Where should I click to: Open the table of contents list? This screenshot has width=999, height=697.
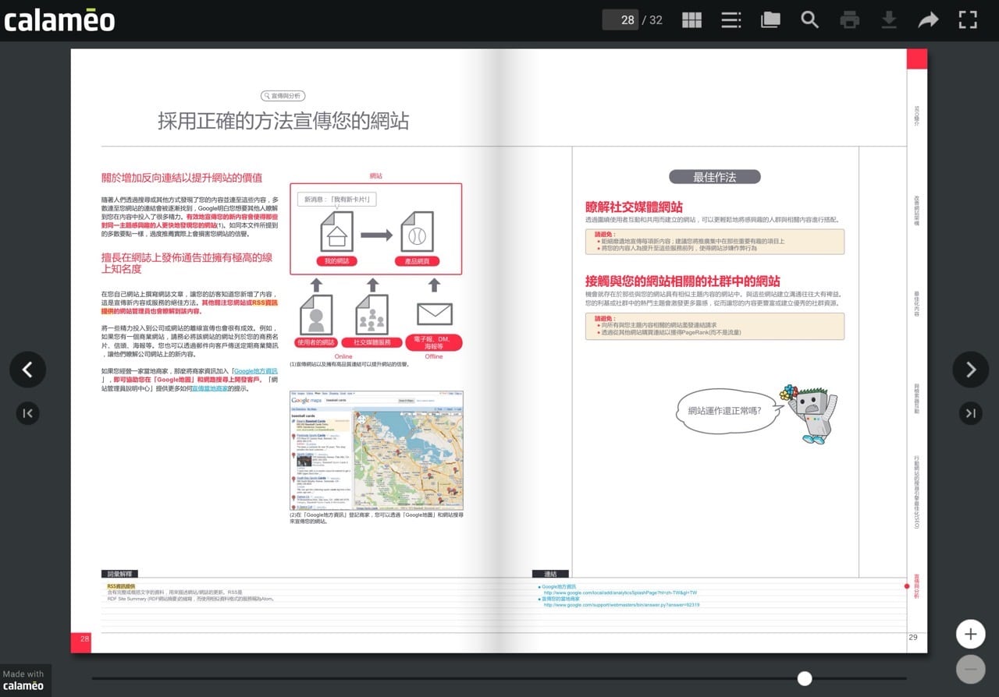tap(731, 20)
